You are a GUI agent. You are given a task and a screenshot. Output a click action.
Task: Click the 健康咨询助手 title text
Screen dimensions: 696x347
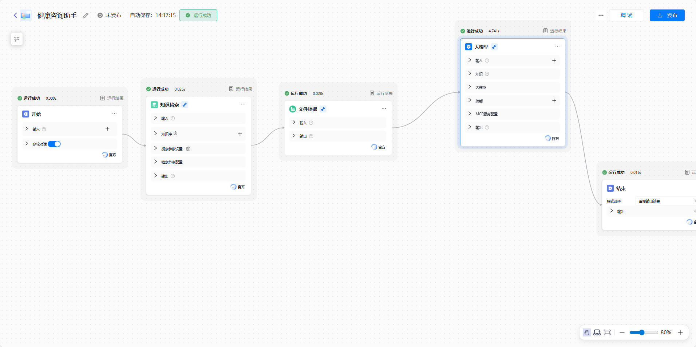point(57,15)
